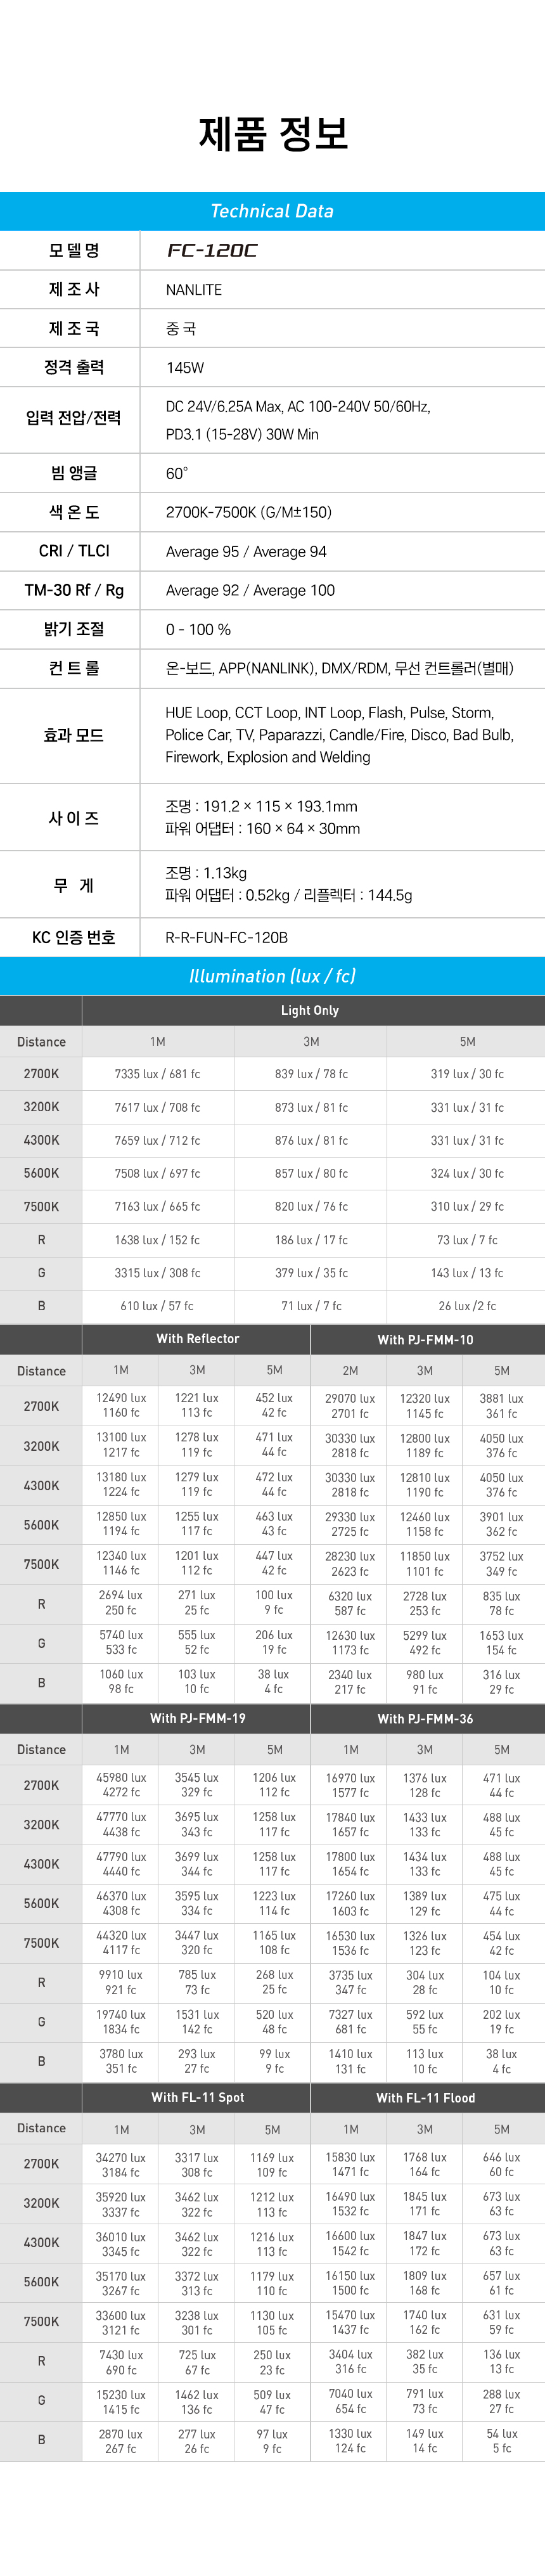Viewport: 545px width, 2576px height.
Task: Select the With PJ-FMM-10 table header
Action: point(425,1340)
